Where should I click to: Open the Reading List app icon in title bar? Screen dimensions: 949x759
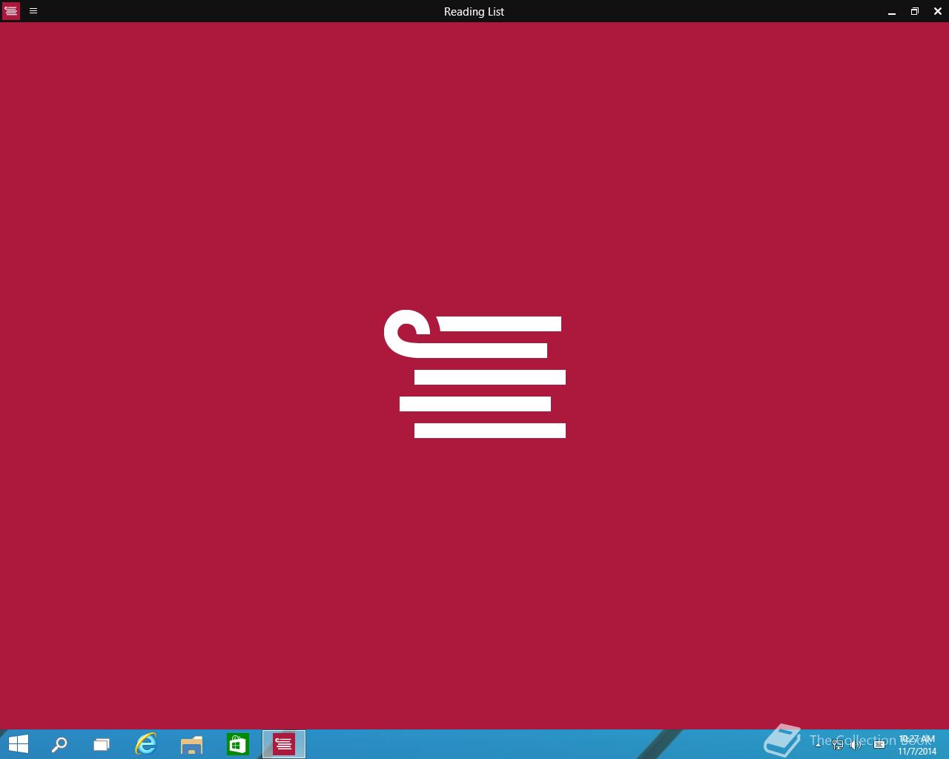11,11
